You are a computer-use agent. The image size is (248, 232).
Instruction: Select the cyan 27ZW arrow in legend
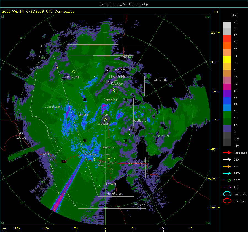[x=227, y=174]
